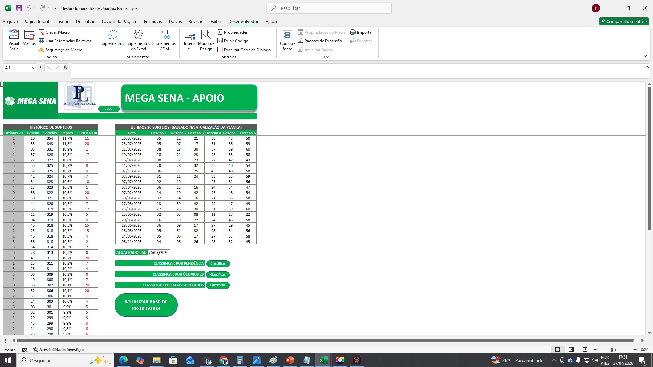Switch to Página Inicial tab
The height and width of the screenshot is (367, 653).
36,21
